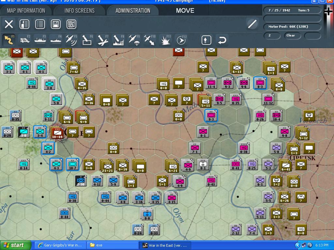The image size is (334, 250).
Task: Select the pink 10-4 mechanized unit
Action: click(x=277, y=116)
